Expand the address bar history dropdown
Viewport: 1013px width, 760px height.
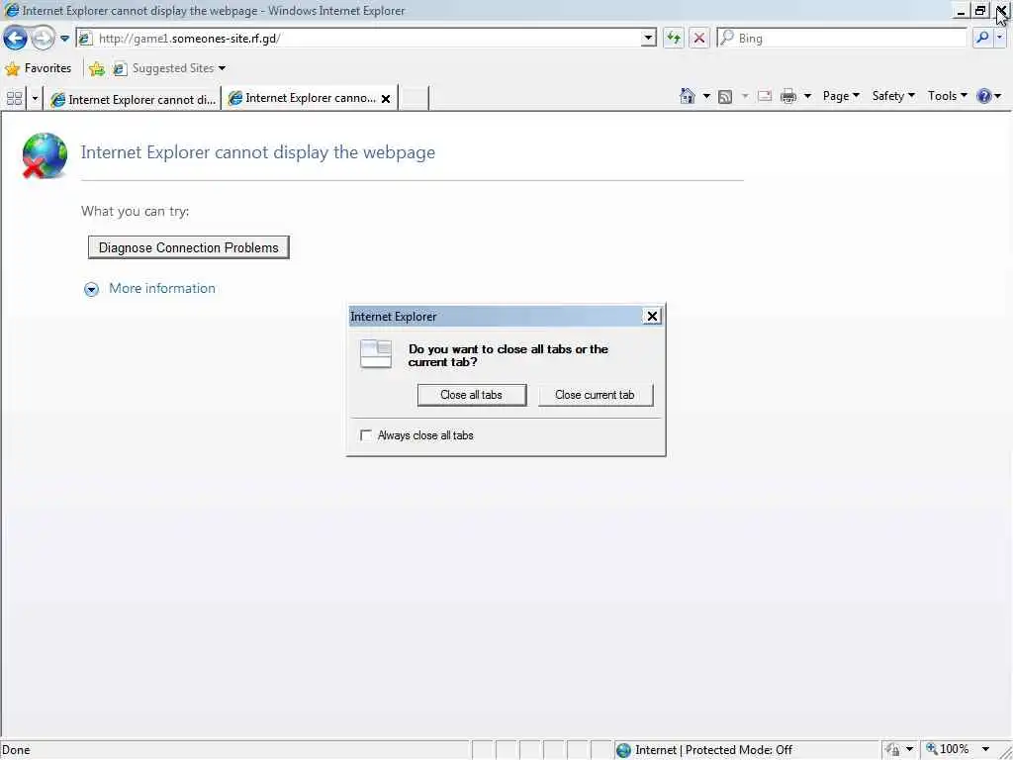tap(648, 39)
